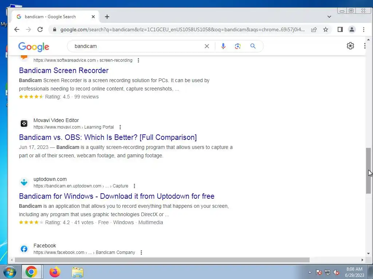Image resolution: width=373 pixels, height=279 pixels.
Task: Close the bandicam Google Search tab
Action: click(x=93, y=17)
